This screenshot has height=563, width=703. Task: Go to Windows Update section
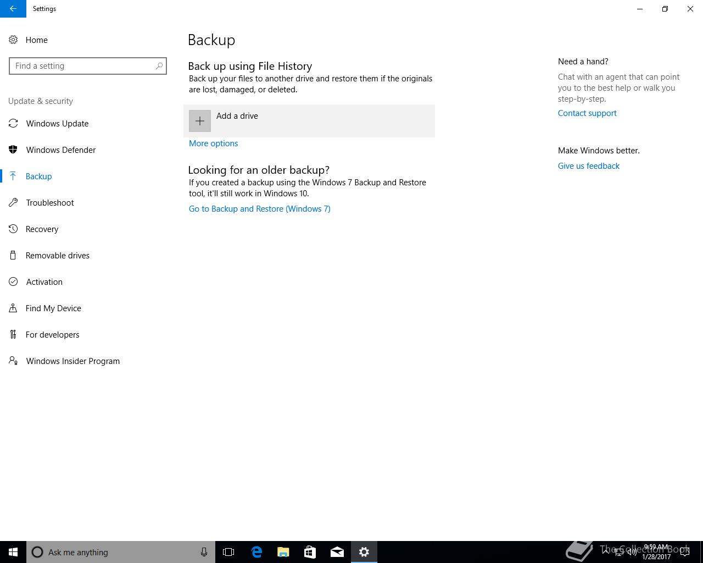pyautogui.click(x=57, y=124)
